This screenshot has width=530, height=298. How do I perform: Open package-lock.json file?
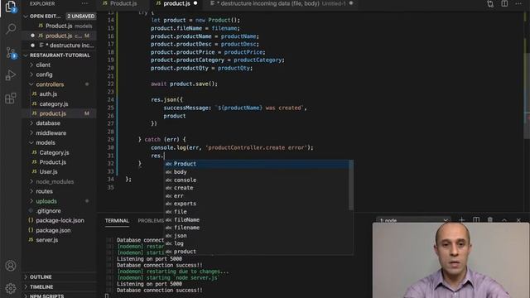pyautogui.click(x=60, y=221)
